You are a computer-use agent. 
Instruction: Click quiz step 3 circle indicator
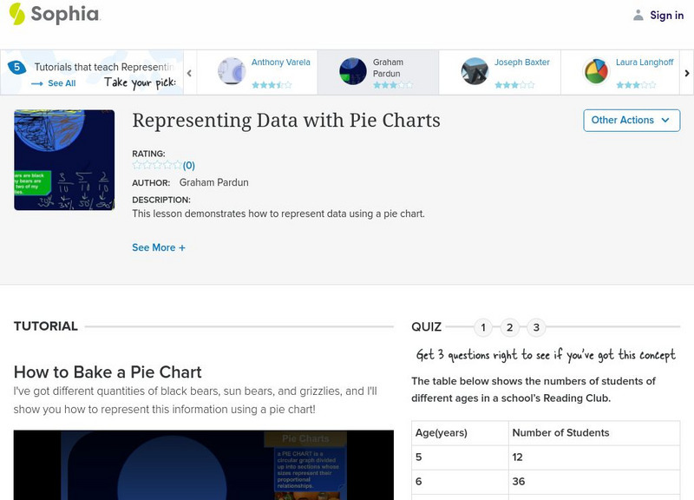[x=538, y=328]
